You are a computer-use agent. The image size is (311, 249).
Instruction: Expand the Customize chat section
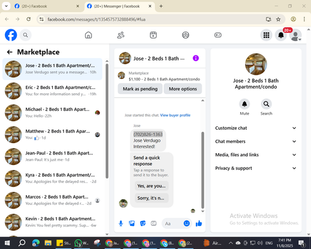pos(256,128)
